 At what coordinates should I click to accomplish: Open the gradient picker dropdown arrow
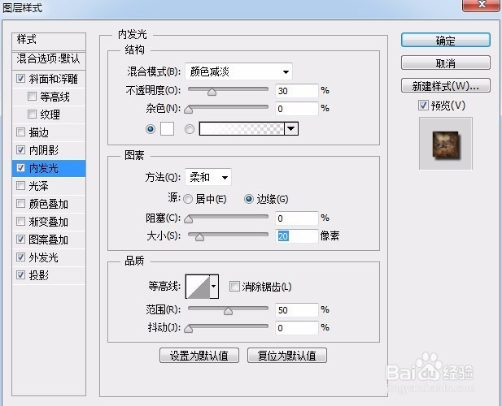pyautogui.click(x=291, y=129)
